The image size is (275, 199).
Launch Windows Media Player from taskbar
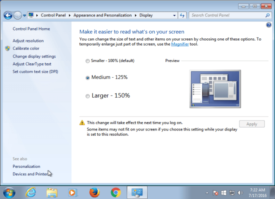[73, 193]
